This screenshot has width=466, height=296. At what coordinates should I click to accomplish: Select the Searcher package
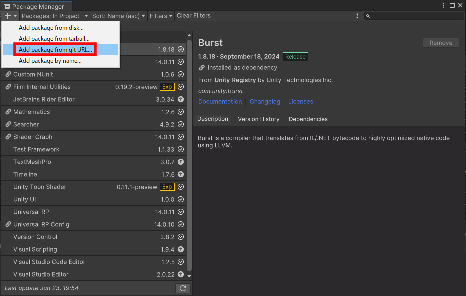coord(93,124)
